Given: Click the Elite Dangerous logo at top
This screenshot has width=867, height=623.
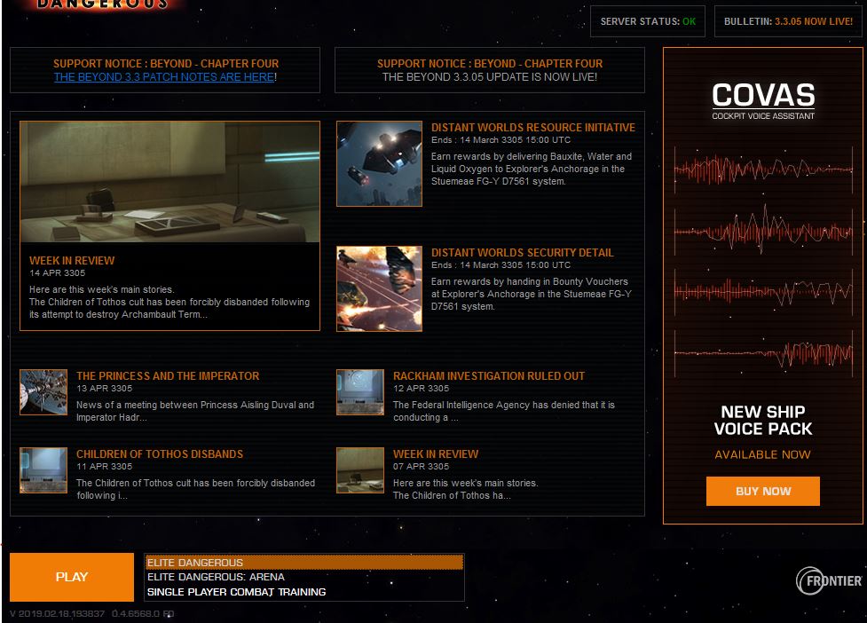Looking at the screenshot, I should click(x=102, y=4).
